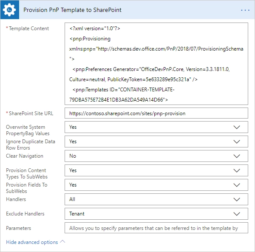Expand the Handlers dropdown set to All
Image resolution: width=255 pixels, height=252 pixels.
tap(156, 199)
